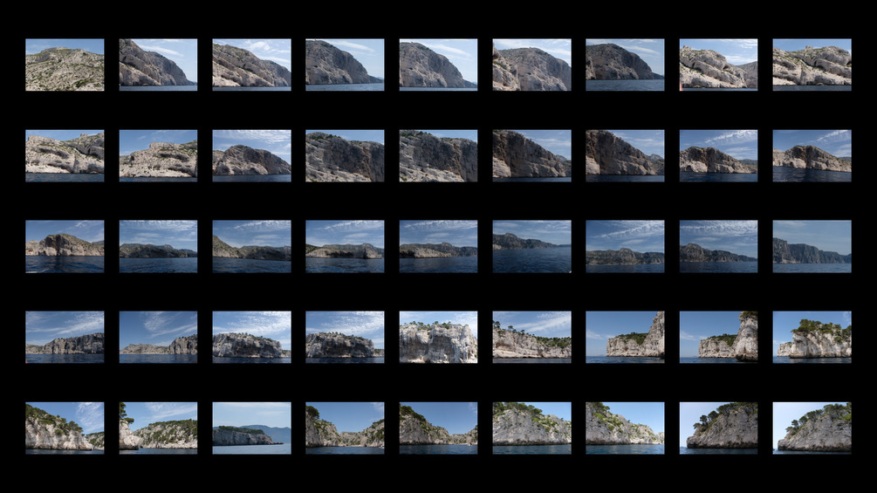The image size is (877, 493).
Task: Select fifth thumbnail in fourth row, white cliff close-up
Action: point(438,338)
